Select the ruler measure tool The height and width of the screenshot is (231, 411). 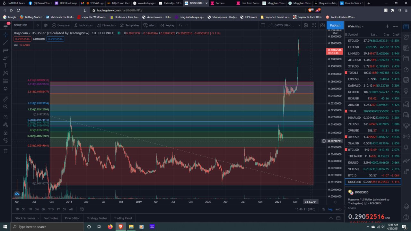(x=5, y=99)
